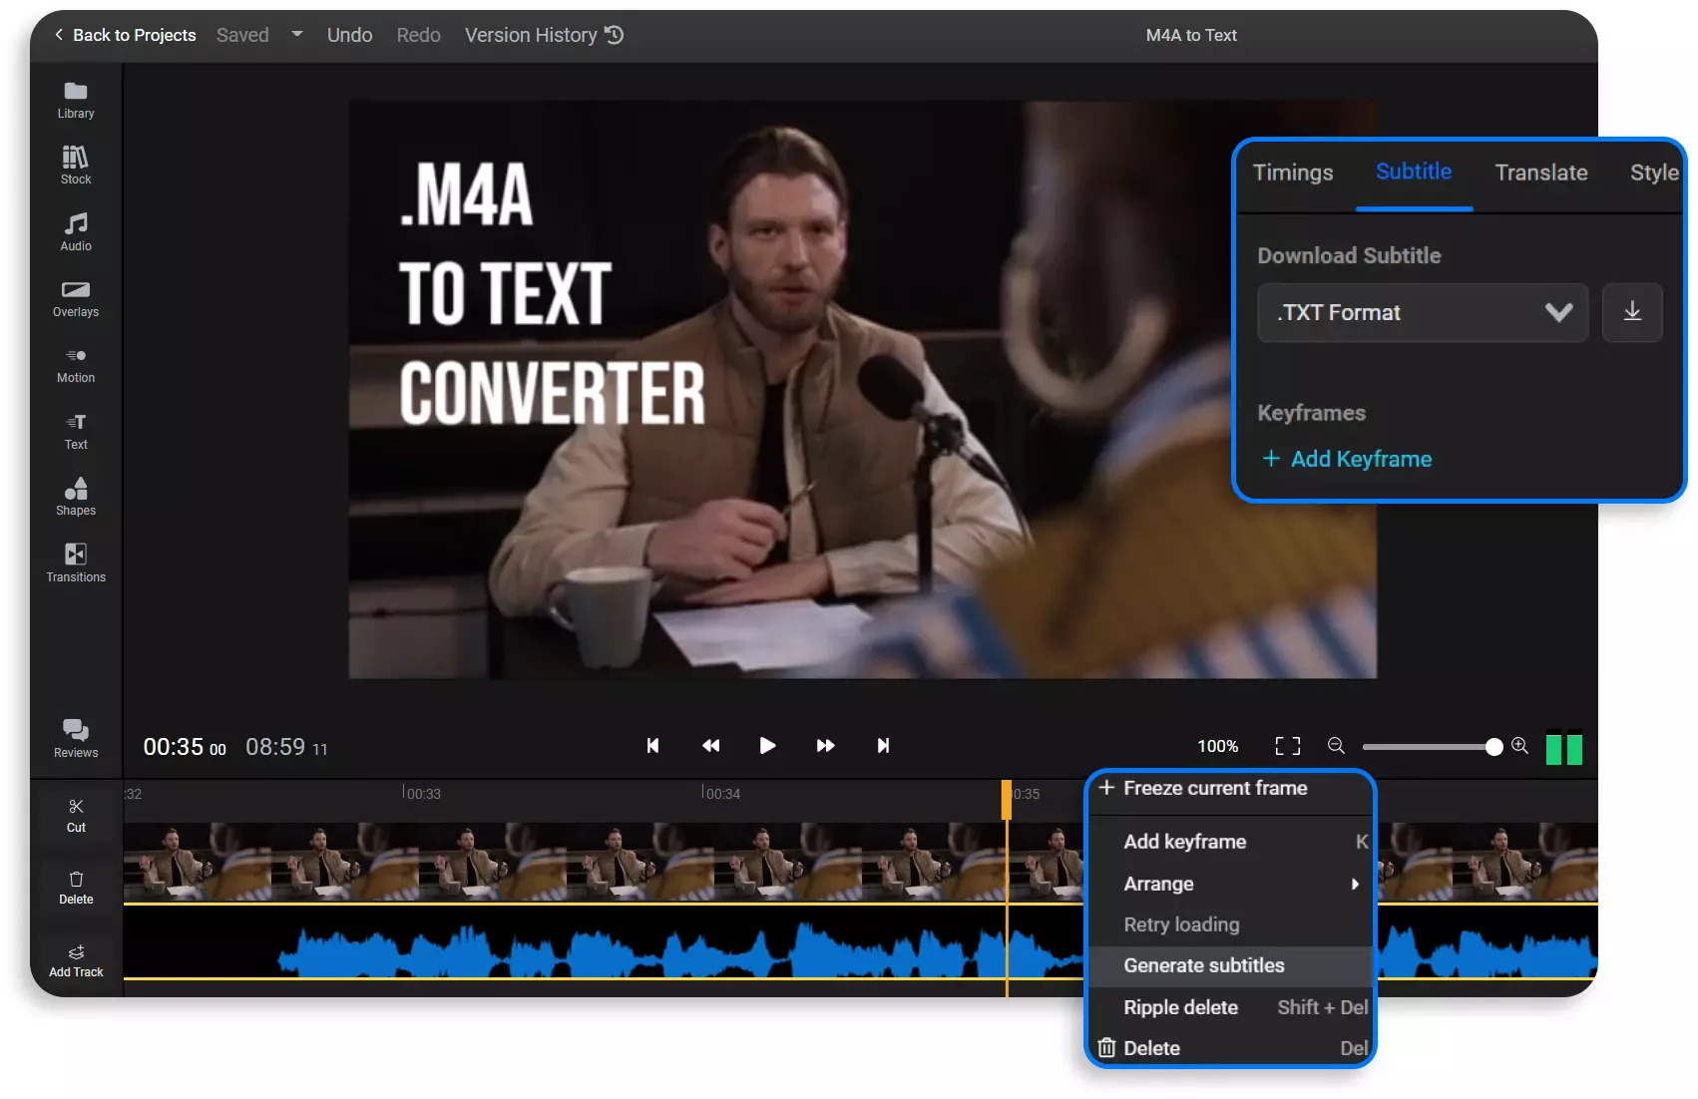
Task: Select Generate subtitles from the menu
Action: (1204, 965)
